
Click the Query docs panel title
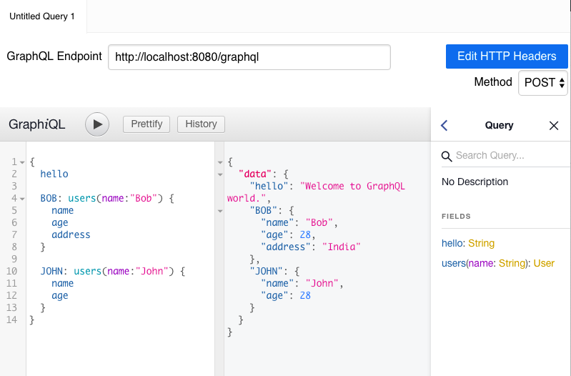point(499,125)
